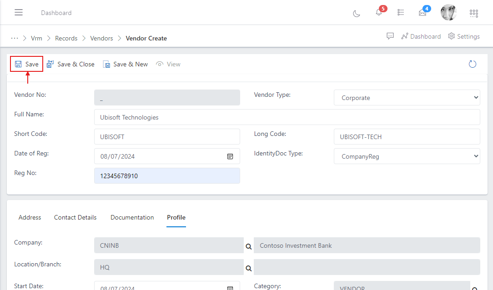
Task: Search for a Company using the magnifier
Action: [x=248, y=245]
